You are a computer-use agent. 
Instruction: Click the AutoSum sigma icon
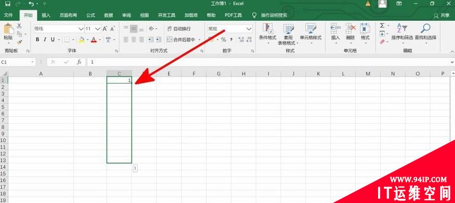click(382, 26)
